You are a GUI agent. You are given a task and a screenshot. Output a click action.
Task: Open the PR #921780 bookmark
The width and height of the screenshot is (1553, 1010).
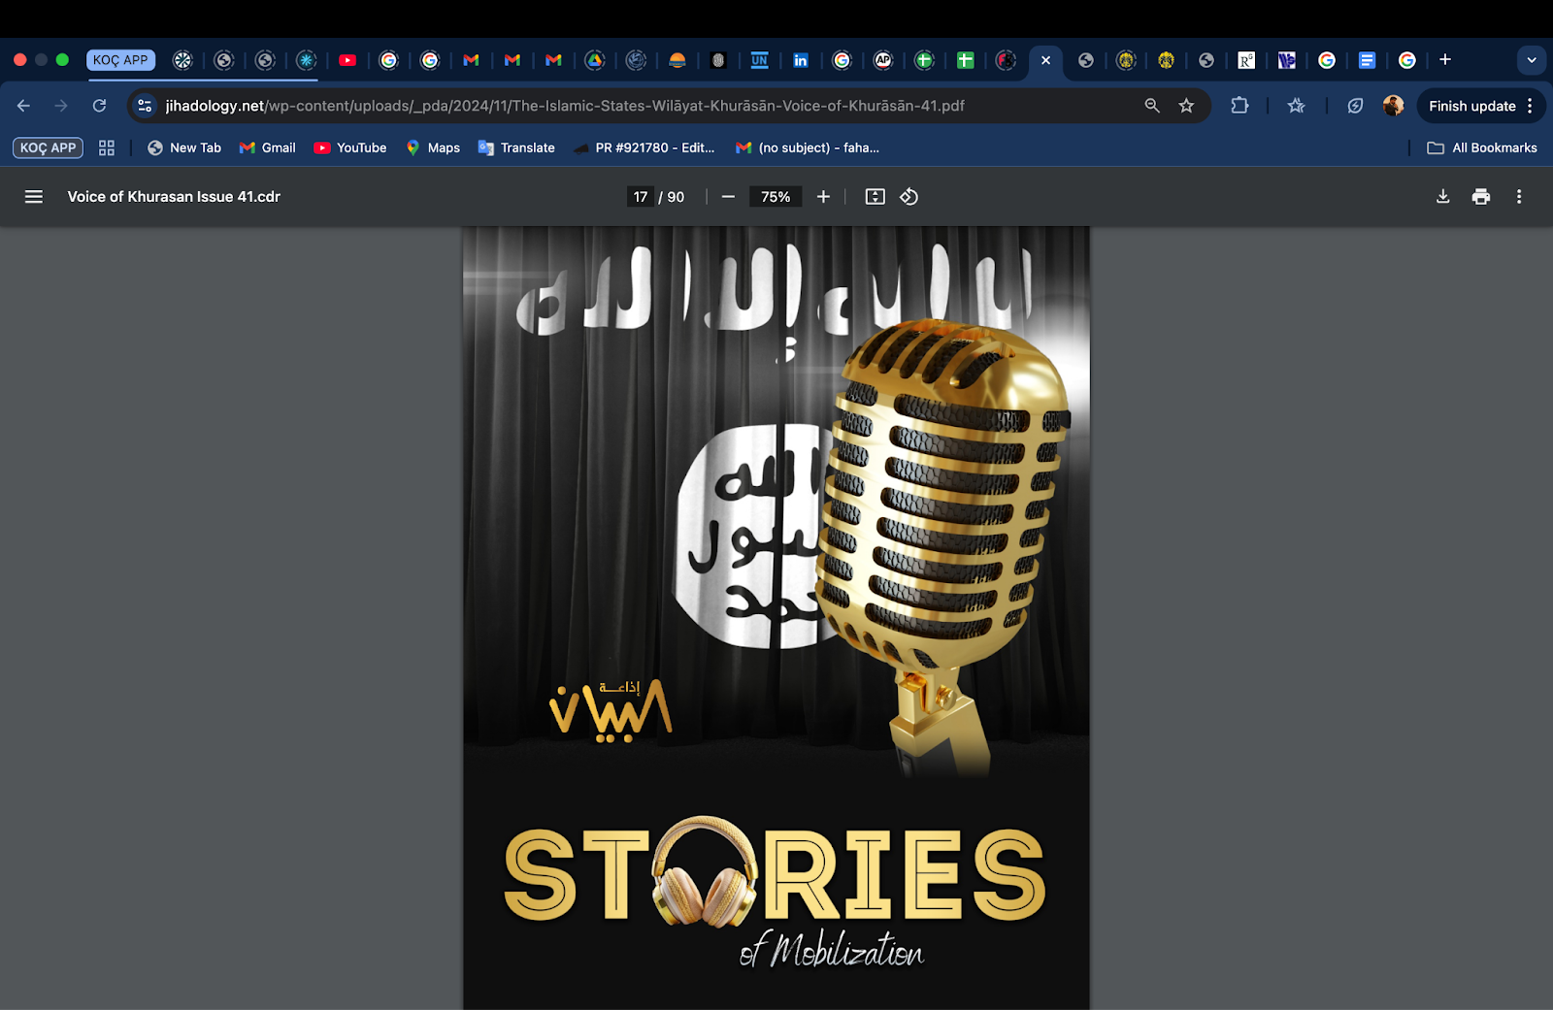[x=644, y=147]
